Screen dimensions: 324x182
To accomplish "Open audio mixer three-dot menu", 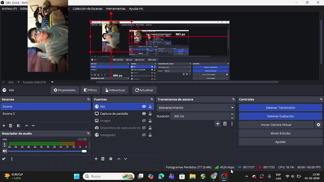I will point(12,159).
